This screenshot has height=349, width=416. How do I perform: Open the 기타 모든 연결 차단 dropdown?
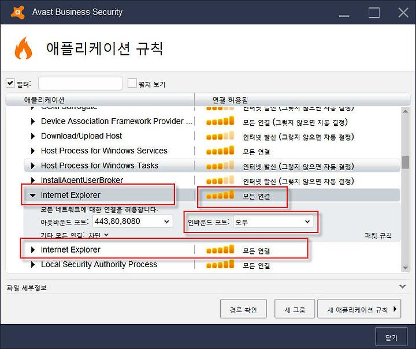click(98, 235)
